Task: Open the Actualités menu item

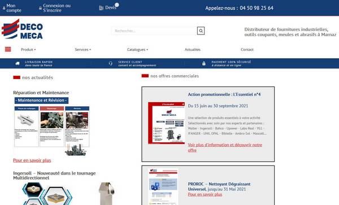Action: (x=193, y=50)
